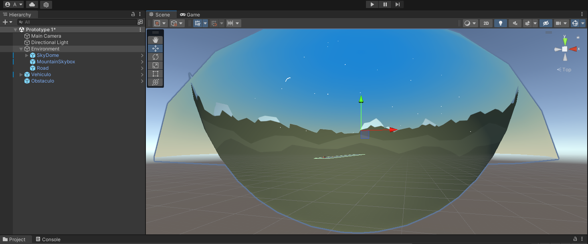Open the scene camera settings dropdown
Viewport: 588px width, 244px height.
coord(561,23)
